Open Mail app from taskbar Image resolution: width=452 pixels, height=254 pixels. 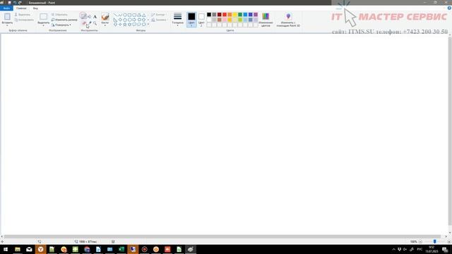[x=29, y=249]
